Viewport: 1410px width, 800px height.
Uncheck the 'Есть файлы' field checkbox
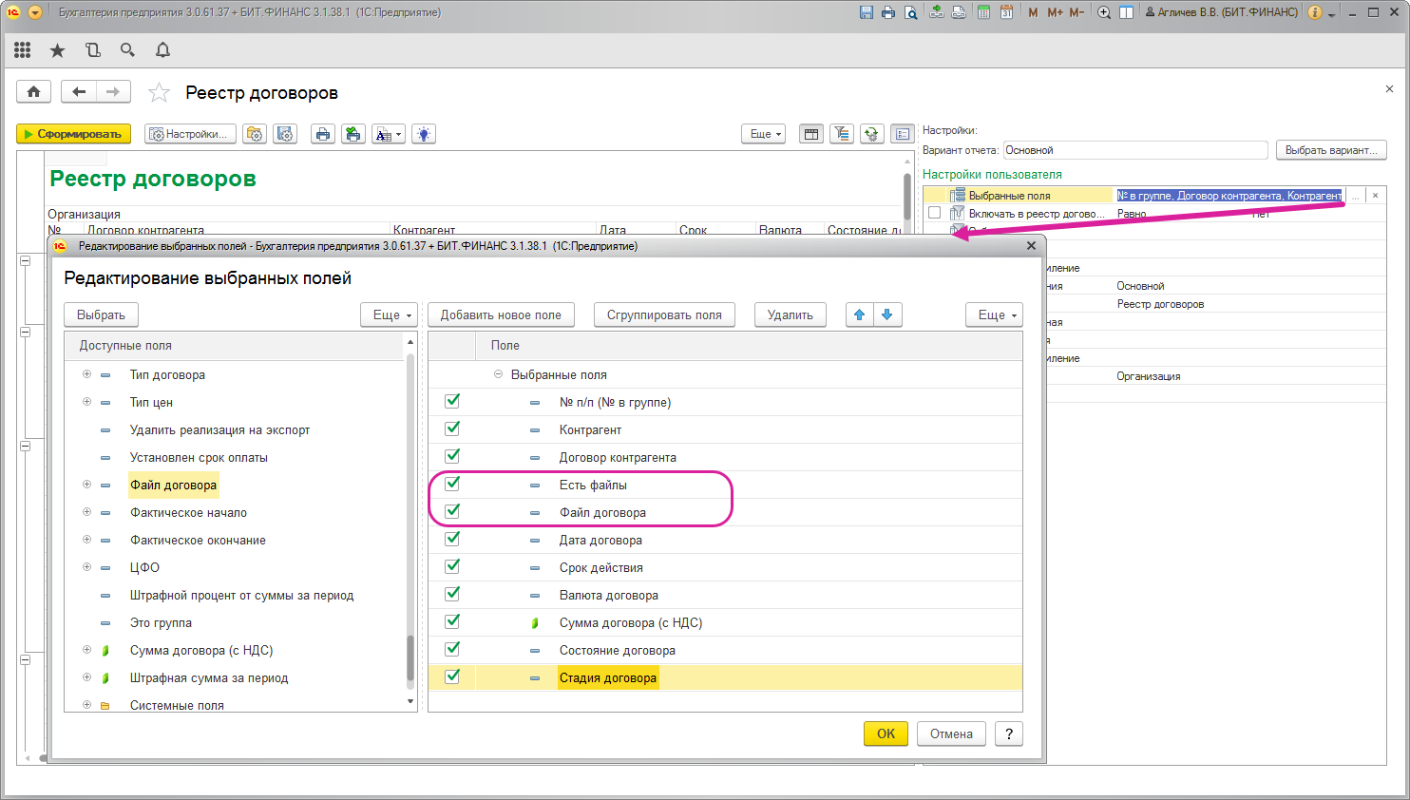[x=452, y=484]
